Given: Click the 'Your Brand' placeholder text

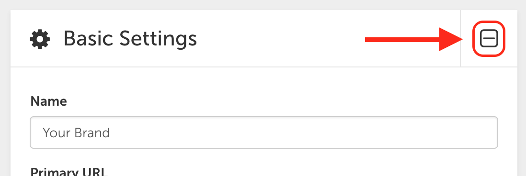Looking at the screenshot, I should [76, 133].
